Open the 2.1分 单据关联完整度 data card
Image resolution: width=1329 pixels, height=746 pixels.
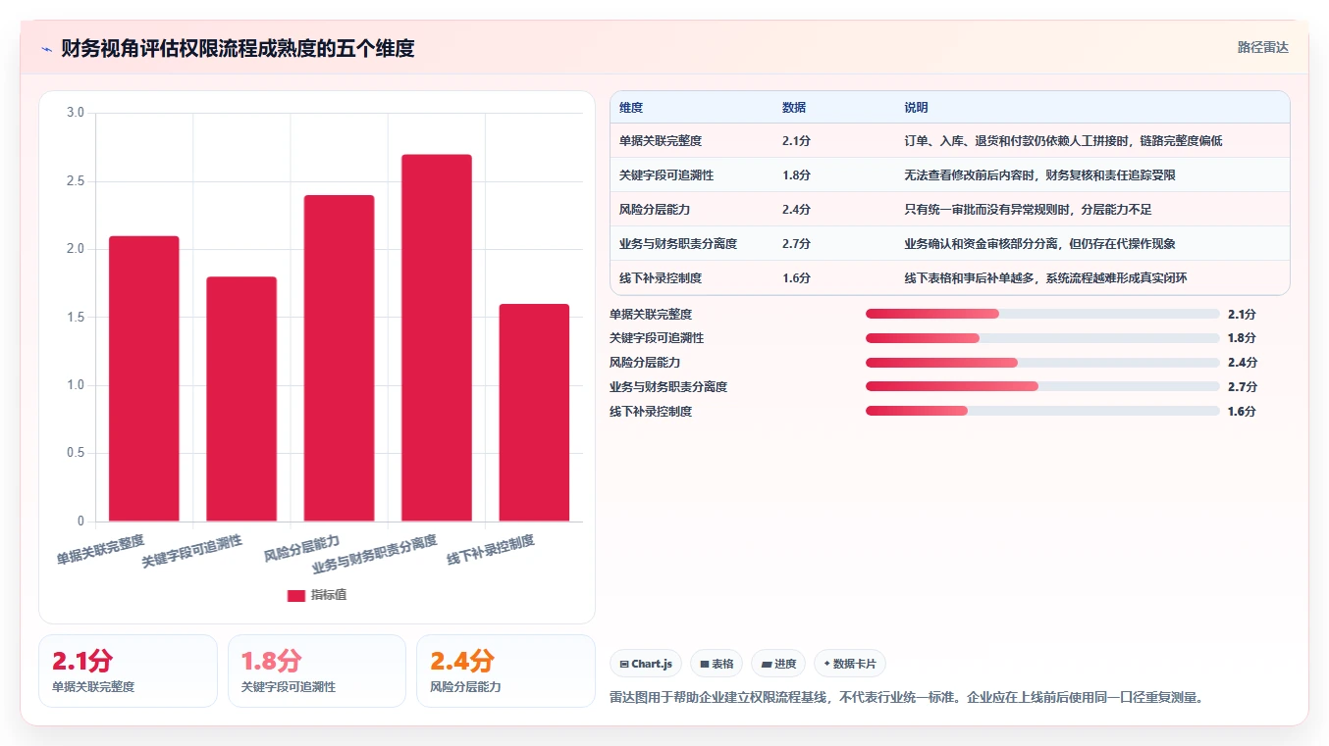click(x=128, y=671)
